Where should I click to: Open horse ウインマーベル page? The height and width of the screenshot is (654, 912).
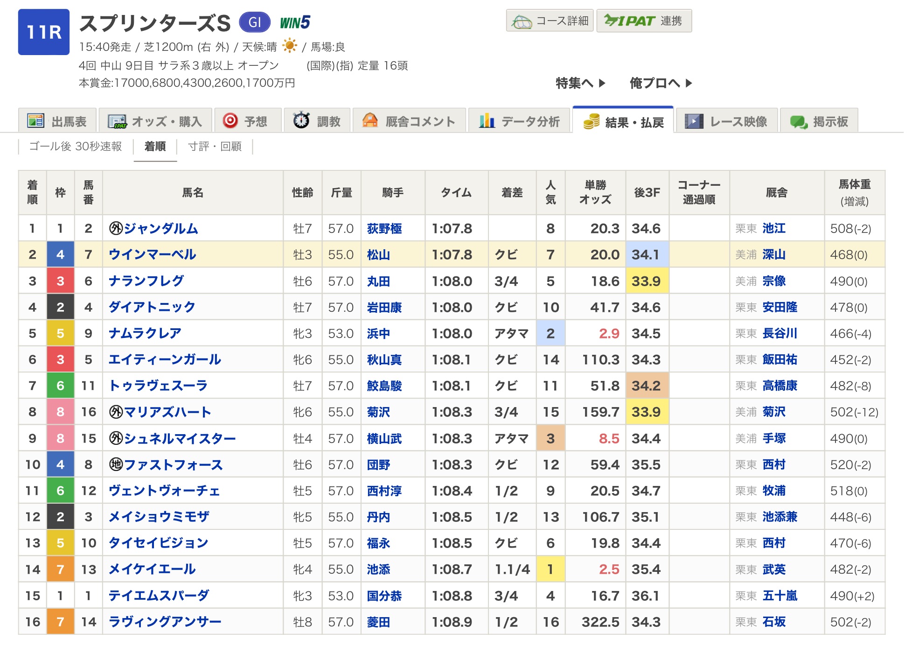(x=152, y=254)
